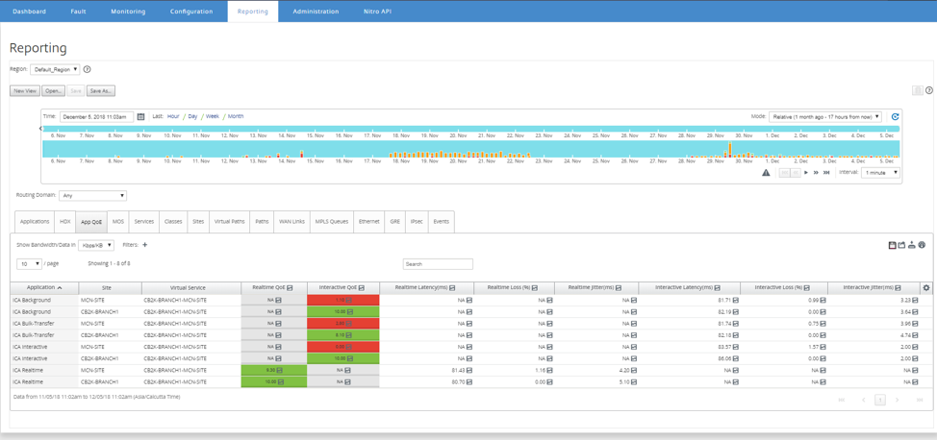Open the Region dropdown
Viewport: 937px width, 440px height.
tap(55, 69)
